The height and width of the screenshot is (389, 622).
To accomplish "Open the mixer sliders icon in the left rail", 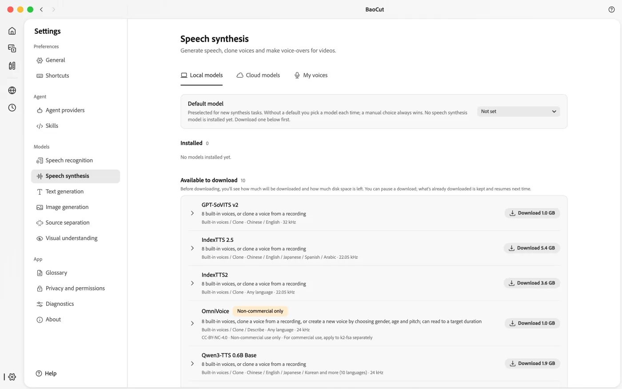I will coord(12,66).
